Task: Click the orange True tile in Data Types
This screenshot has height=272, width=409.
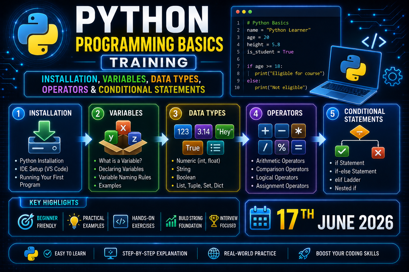Action: click(193, 148)
